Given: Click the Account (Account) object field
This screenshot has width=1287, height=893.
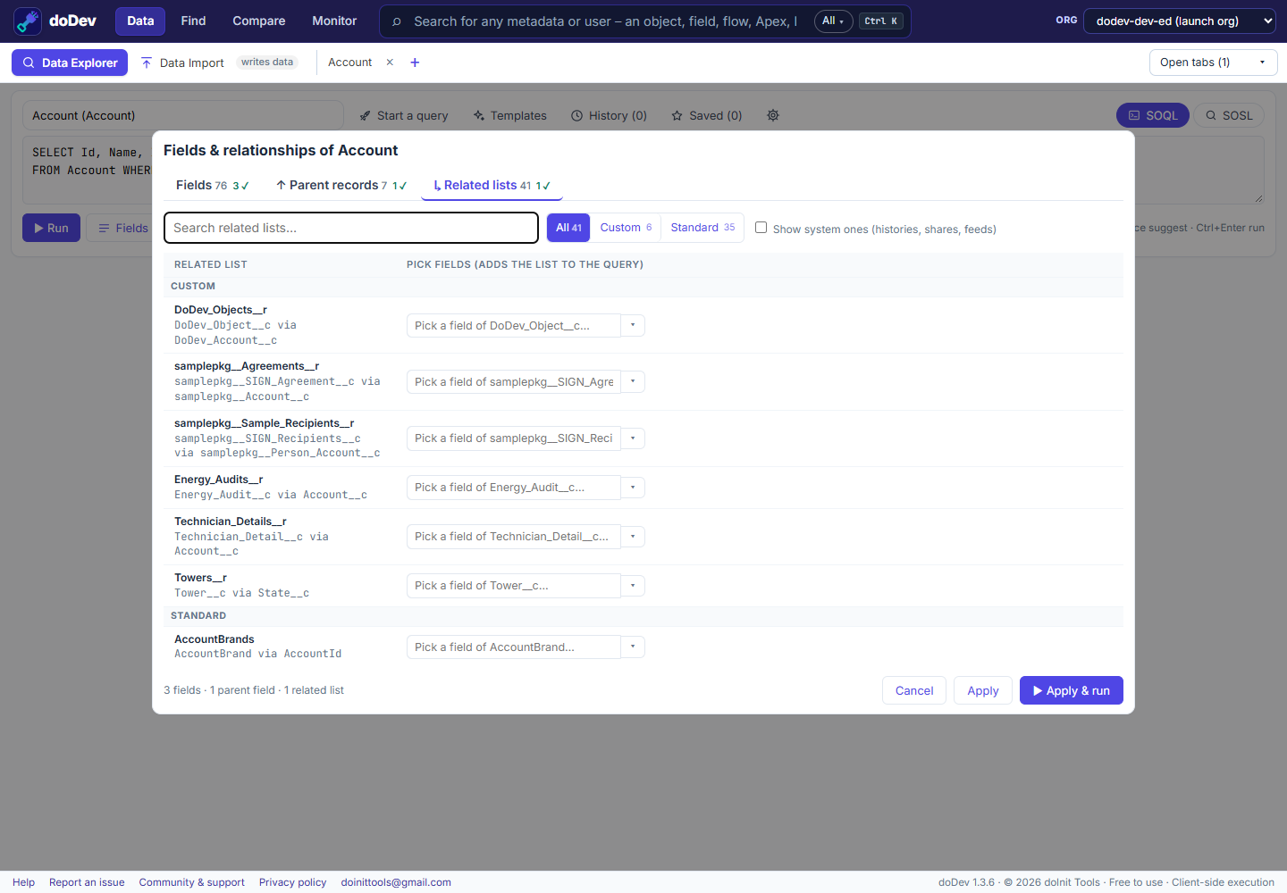Looking at the screenshot, I should tap(182, 115).
